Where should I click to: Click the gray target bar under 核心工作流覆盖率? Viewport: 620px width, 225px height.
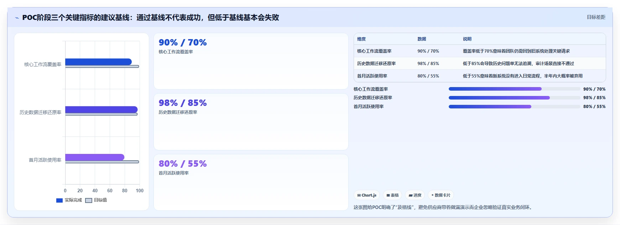[x=102, y=66]
